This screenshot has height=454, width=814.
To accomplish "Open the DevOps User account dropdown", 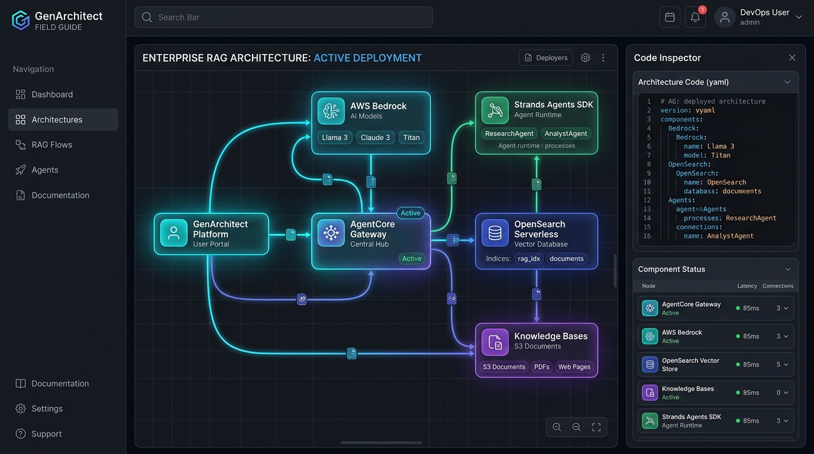I will tap(799, 17).
